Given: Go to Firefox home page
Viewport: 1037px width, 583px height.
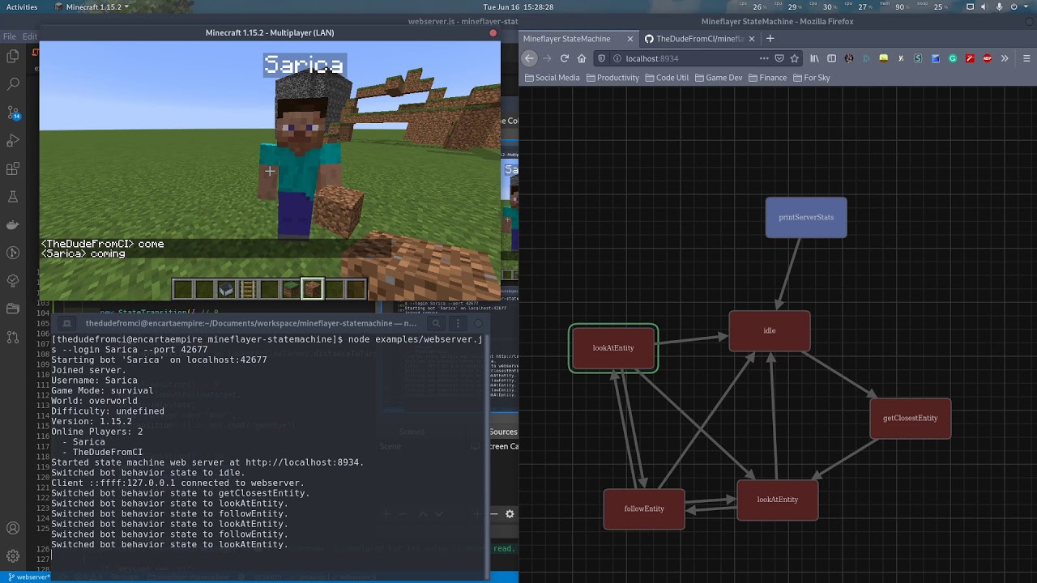Looking at the screenshot, I should 582,58.
